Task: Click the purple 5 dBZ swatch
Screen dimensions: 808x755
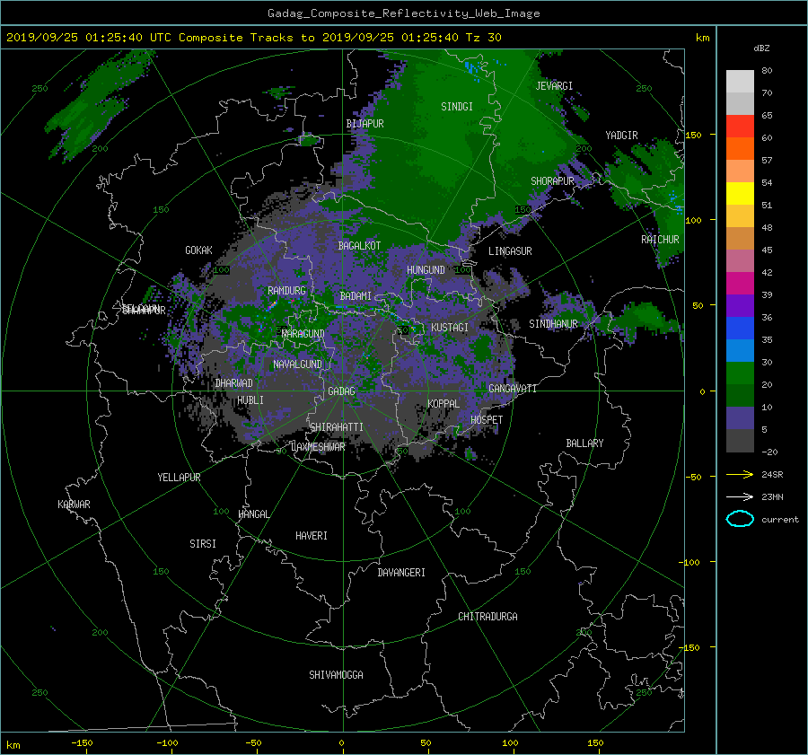Action: [x=740, y=418]
